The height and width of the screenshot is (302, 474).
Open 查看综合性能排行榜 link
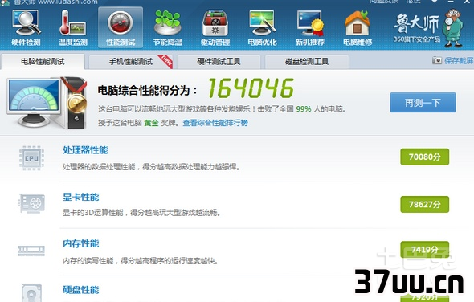pos(215,123)
